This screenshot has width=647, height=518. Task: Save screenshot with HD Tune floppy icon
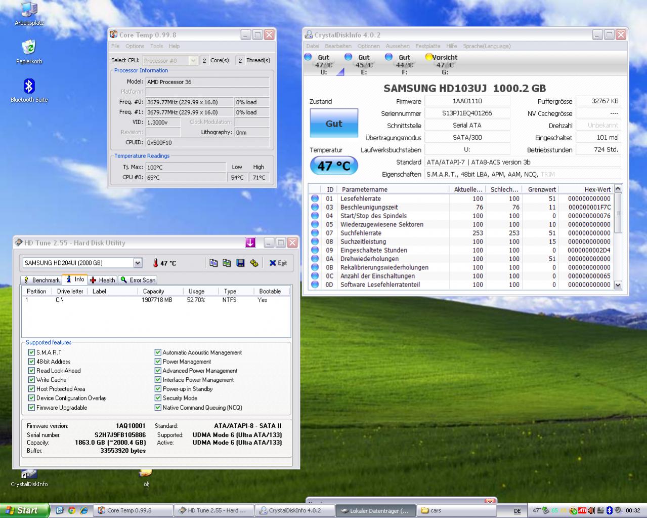click(240, 263)
